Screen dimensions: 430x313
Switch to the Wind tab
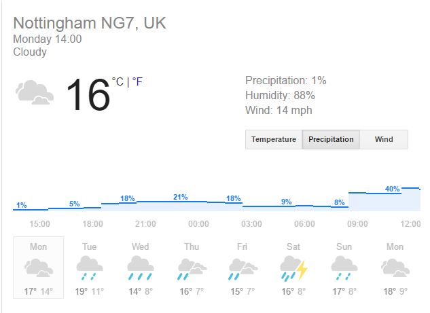click(x=384, y=139)
